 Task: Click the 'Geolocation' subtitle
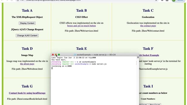click(x=148, y=17)
